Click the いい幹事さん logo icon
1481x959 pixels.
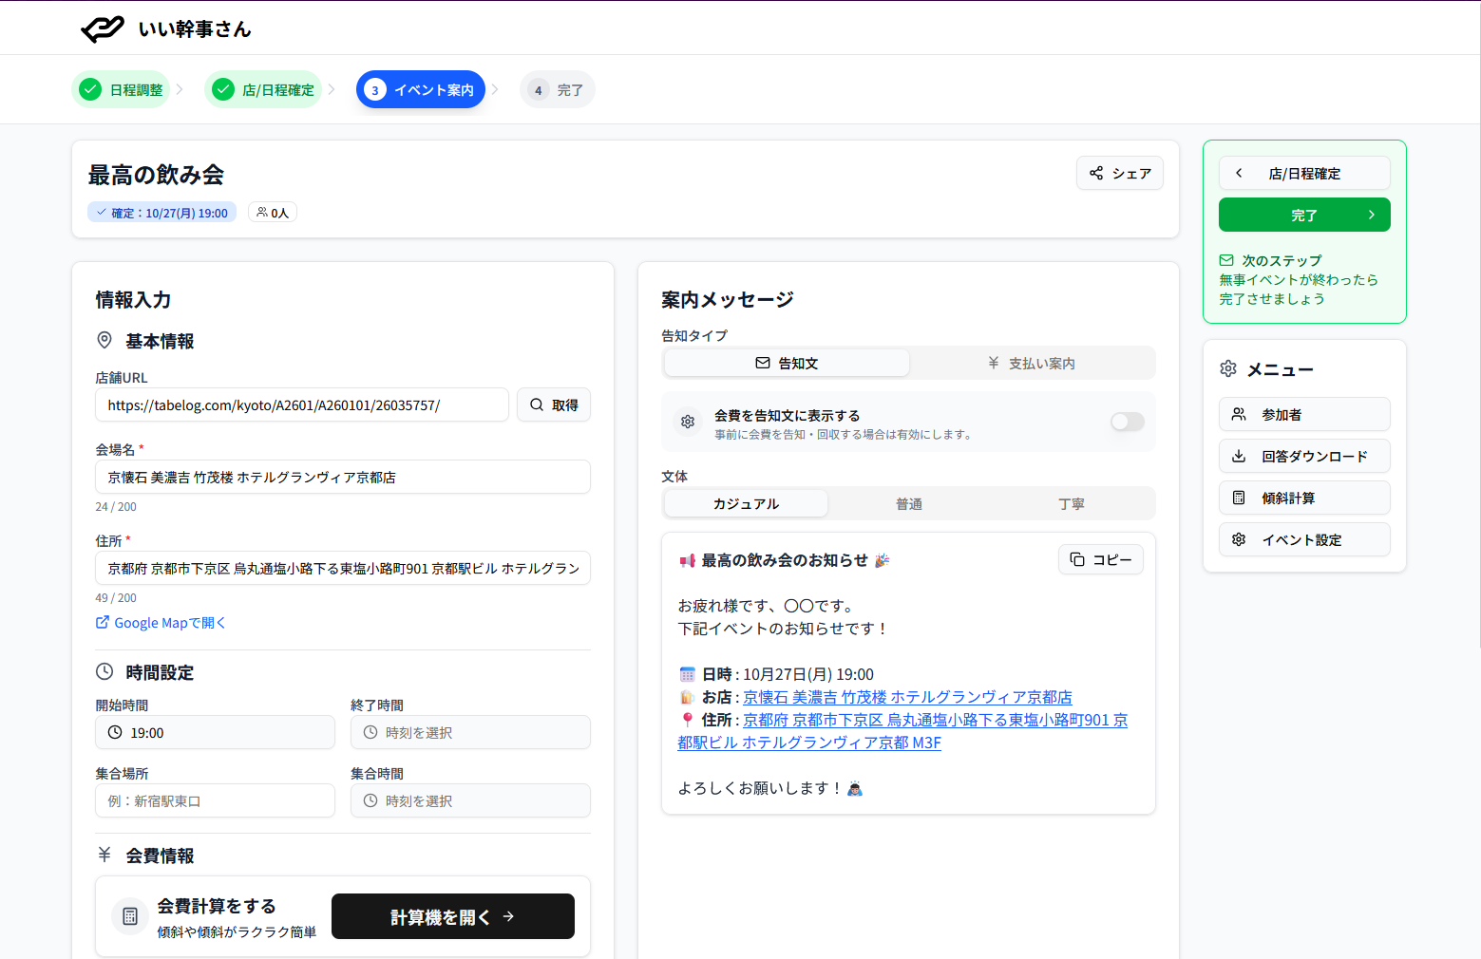(x=103, y=29)
